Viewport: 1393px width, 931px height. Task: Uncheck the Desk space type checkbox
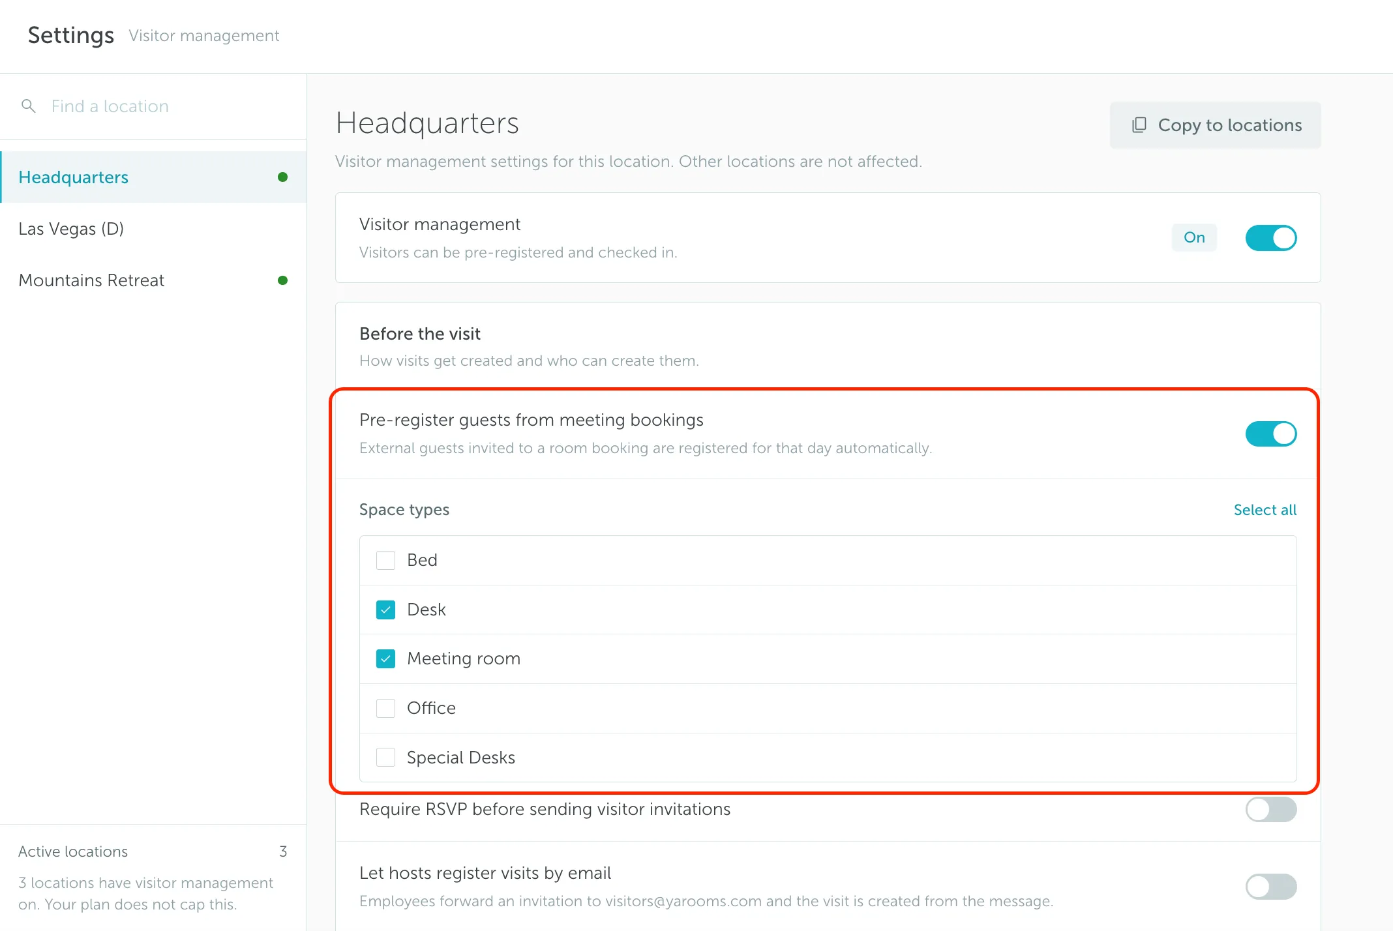tap(385, 610)
